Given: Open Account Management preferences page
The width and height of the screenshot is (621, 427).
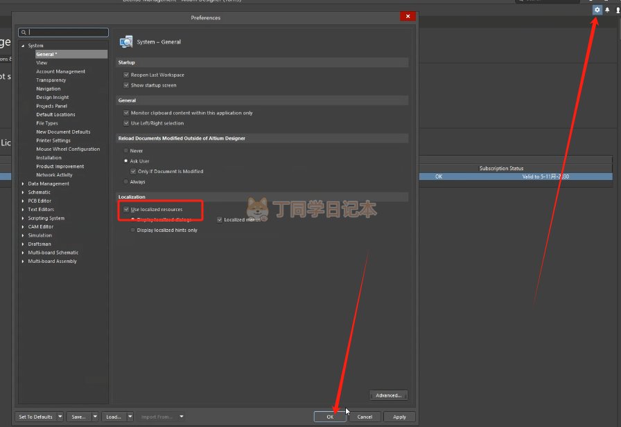Looking at the screenshot, I should tap(60, 71).
